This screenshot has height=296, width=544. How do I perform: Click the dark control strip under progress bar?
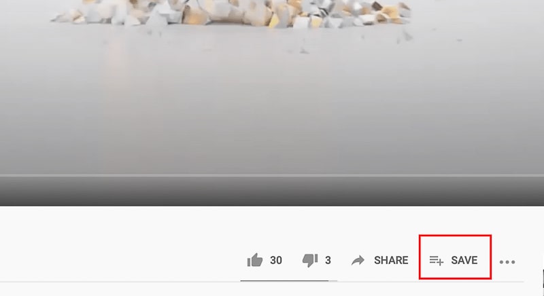(272, 192)
